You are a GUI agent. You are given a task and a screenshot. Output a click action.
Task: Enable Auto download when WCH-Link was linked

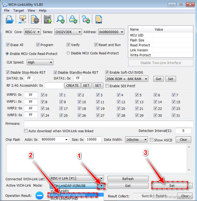pos(26,131)
